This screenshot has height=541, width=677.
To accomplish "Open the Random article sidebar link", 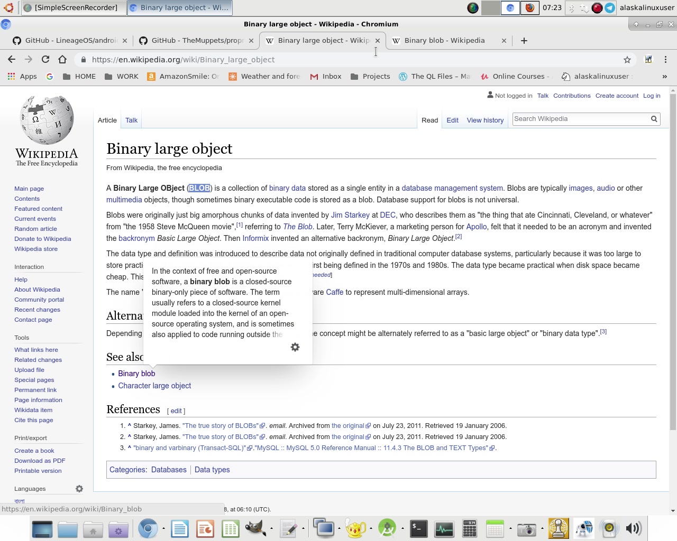I will 35,229.
